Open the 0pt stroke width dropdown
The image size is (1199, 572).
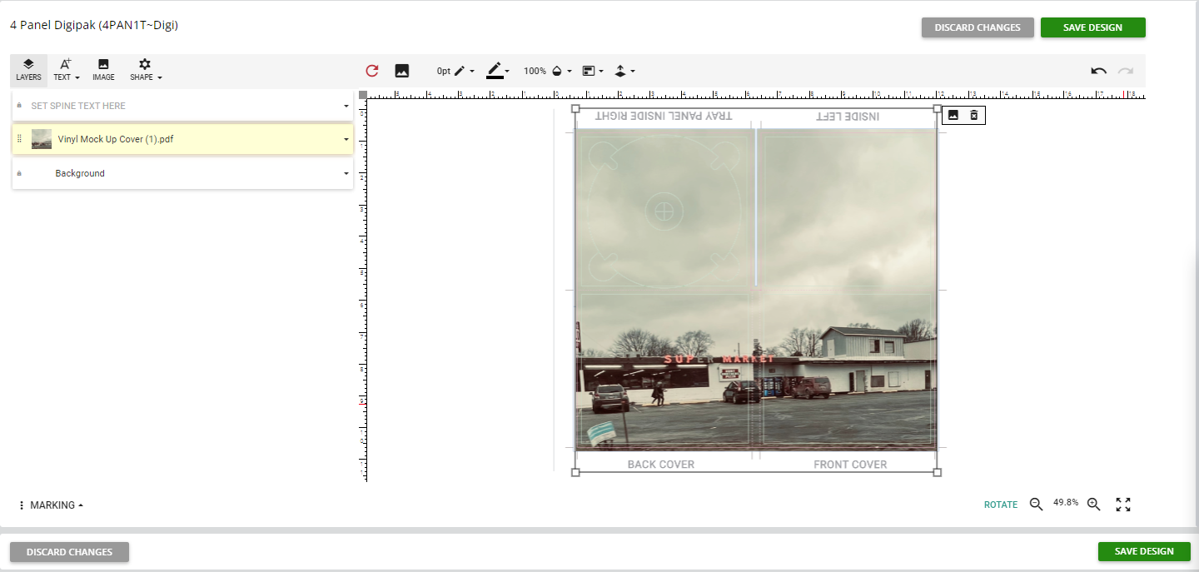pos(455,71)
